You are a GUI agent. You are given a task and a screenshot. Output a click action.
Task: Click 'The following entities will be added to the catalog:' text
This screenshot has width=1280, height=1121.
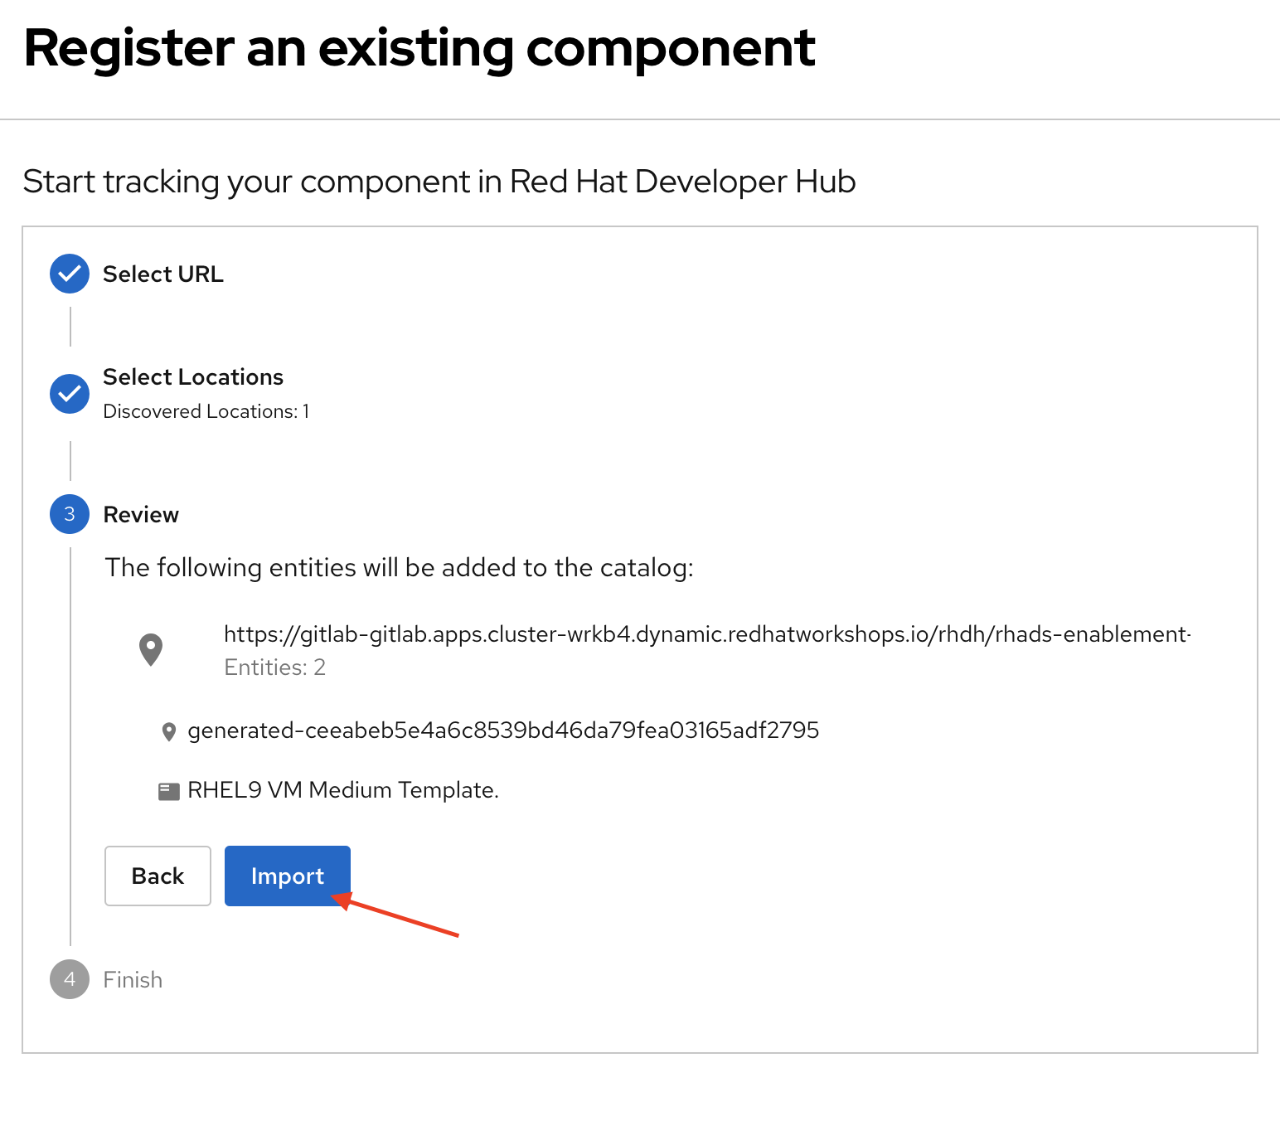399,568
